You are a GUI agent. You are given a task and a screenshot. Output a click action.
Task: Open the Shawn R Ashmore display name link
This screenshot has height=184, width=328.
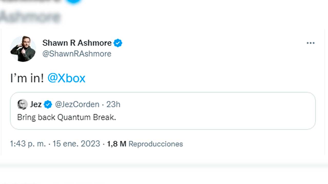point(77,43)
